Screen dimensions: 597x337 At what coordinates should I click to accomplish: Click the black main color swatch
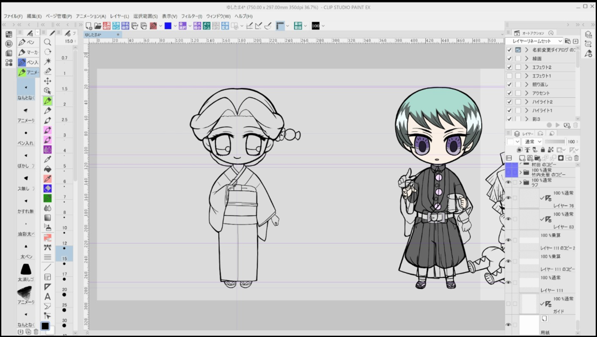coord(45,326)
